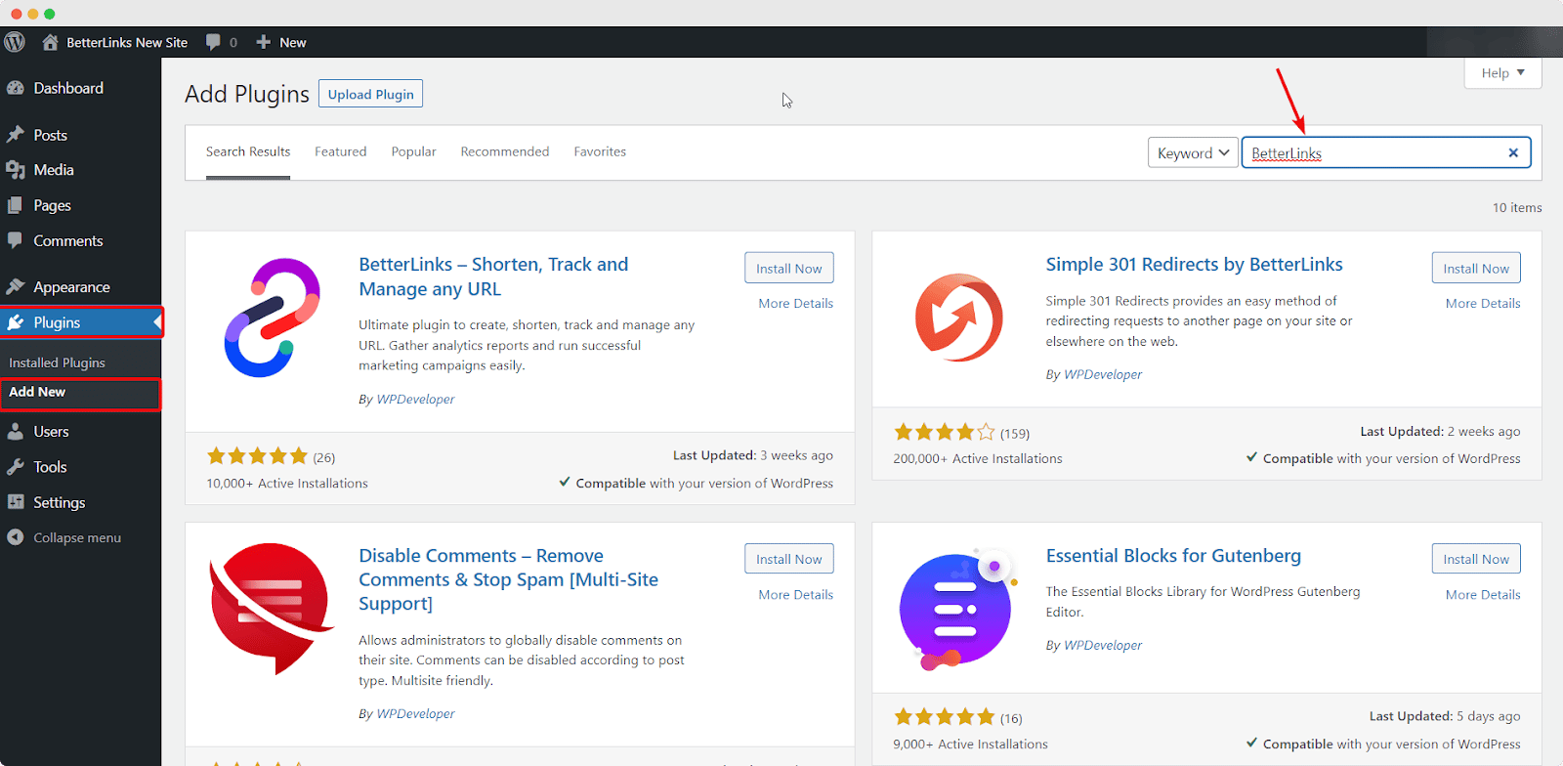
Task: Open the Simple 301 Redirects logo
Action: pyautogui.click(x=958, y=318)
